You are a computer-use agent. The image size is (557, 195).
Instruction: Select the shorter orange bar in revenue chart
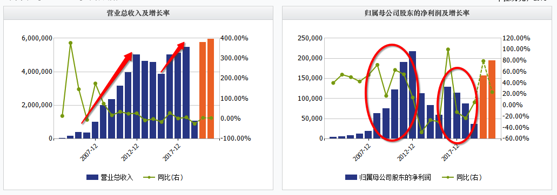(x=203, y=90)
